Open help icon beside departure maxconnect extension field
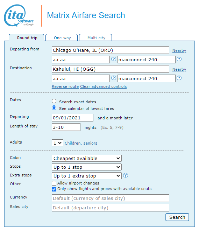The height and width of the screenshot is (230, 199). [179, 59]
